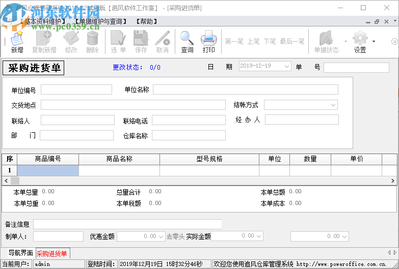The width and height of the screenshot is (399, 269).
Task: Click the 型号规格 column header
Action: 209,159
